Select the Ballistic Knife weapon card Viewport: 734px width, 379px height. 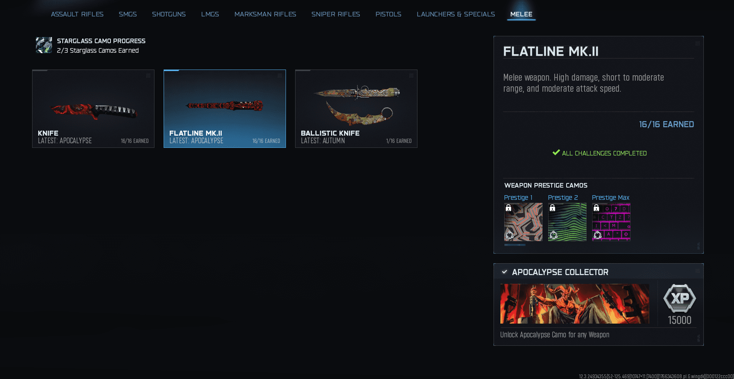(x=356, y=109)
